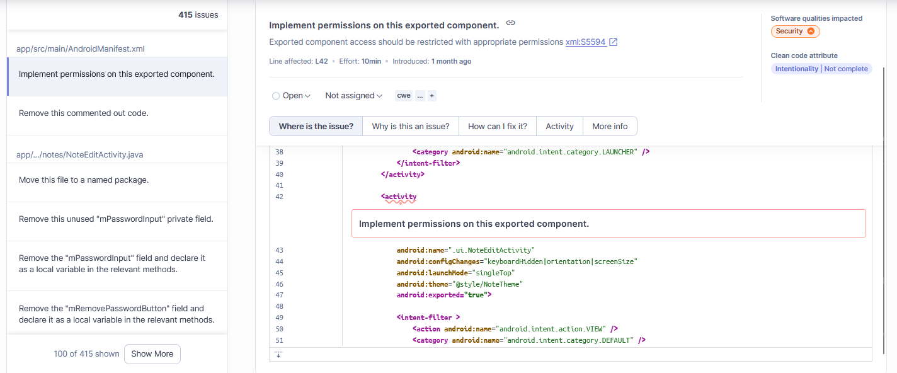Open the How can I fix it? tab
Viewport: 897px width, 373px height.
click(498, 126)
